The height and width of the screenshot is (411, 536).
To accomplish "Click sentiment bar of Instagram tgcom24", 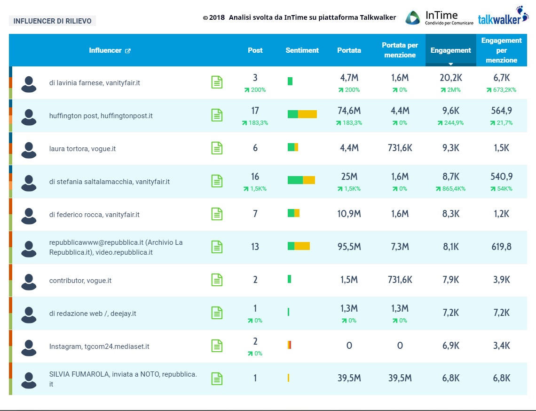I will [290, 345].
